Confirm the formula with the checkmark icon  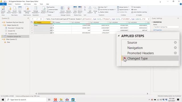click(37, 19)
